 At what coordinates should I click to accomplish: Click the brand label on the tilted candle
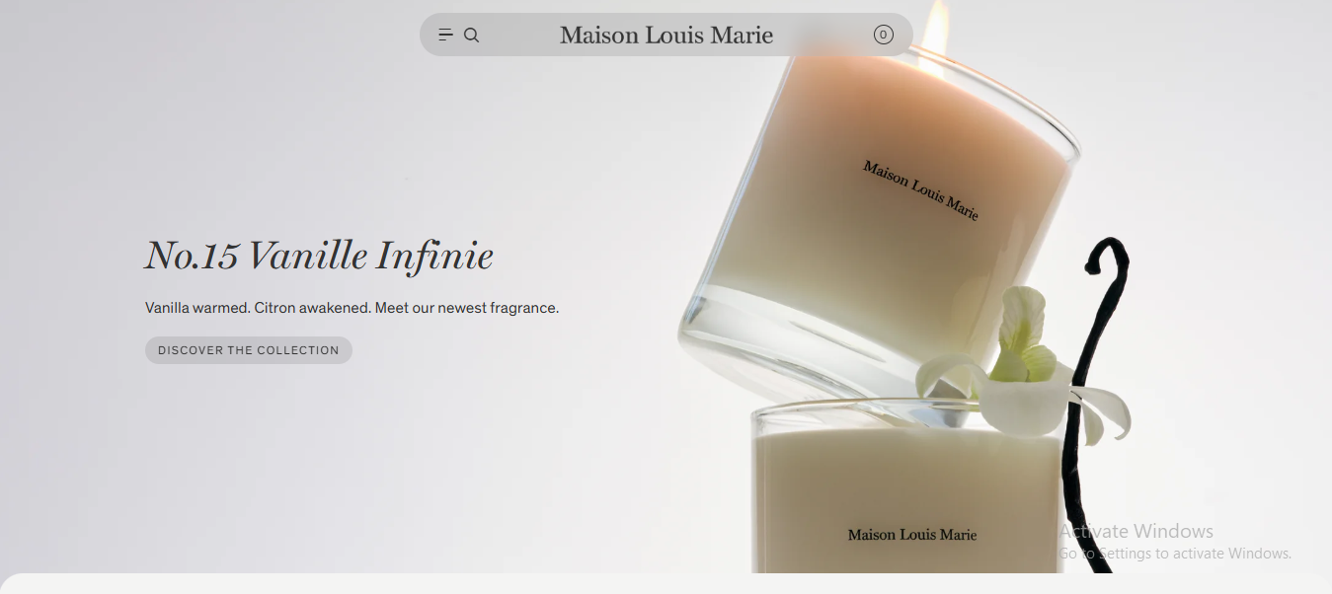point(920,190)
